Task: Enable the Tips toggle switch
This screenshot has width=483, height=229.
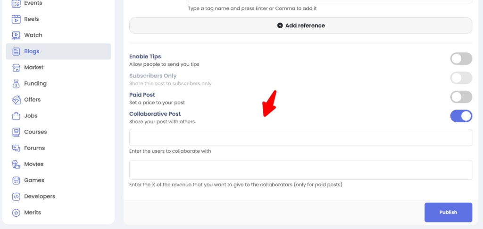Action: coord(461,59)
